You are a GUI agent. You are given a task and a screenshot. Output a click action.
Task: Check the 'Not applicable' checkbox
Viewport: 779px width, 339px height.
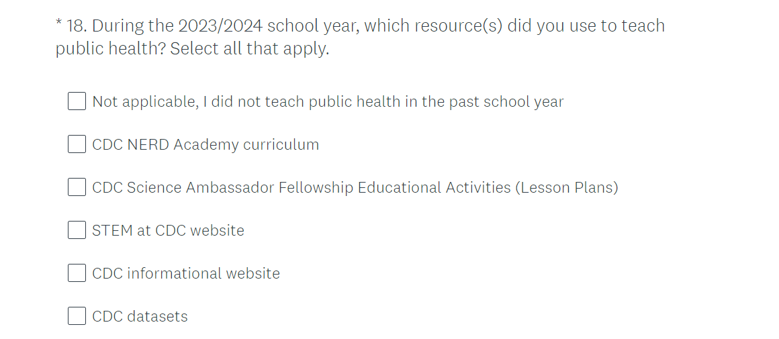coord(77,101)
